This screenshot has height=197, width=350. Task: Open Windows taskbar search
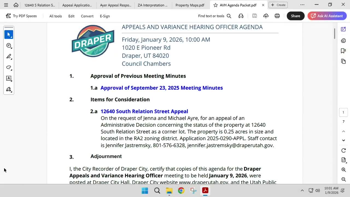(157, 190)
